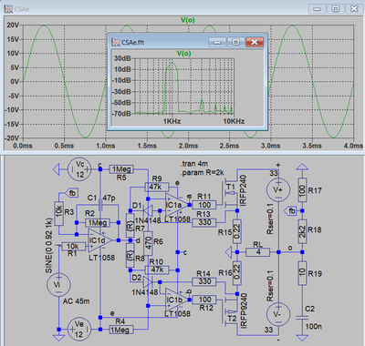Select the D1 1N4148 diode
This screenshot has width=365, height=346.
point(148,210)
